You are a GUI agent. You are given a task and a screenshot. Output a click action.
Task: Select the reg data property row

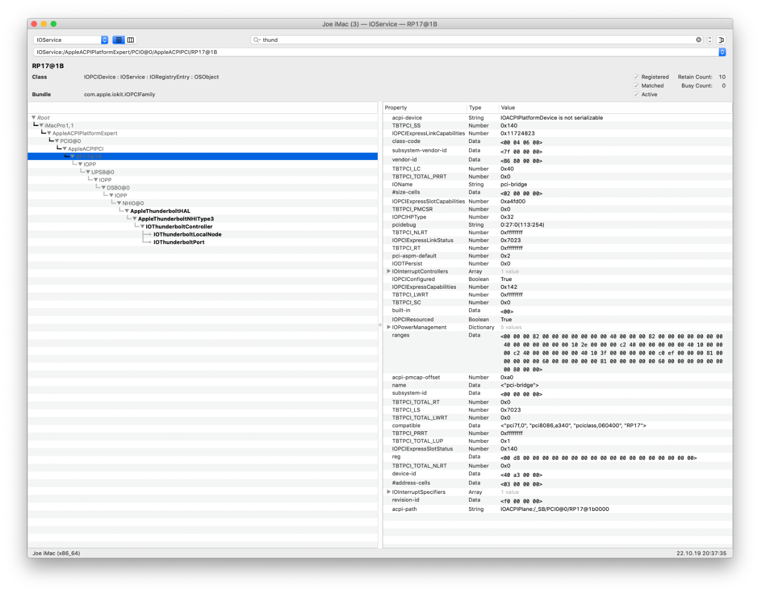point(557,457)
